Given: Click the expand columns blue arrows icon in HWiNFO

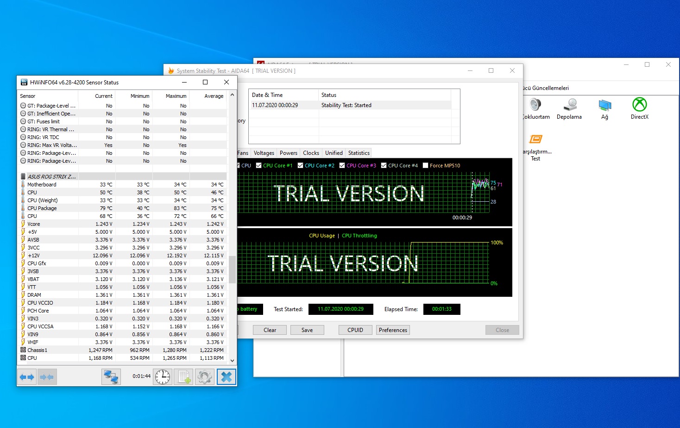Looking at the screenshot, I should [27, 377].
